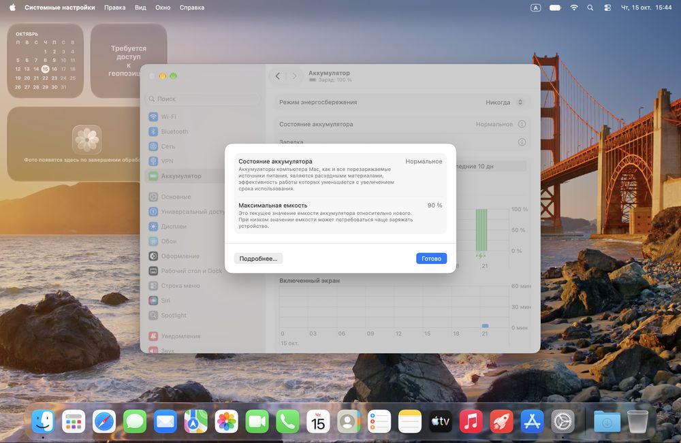The width and height of the screenshot is (681, 443).
Task: Launch Safari from the Dock
Action: click(x=104, y=421)
